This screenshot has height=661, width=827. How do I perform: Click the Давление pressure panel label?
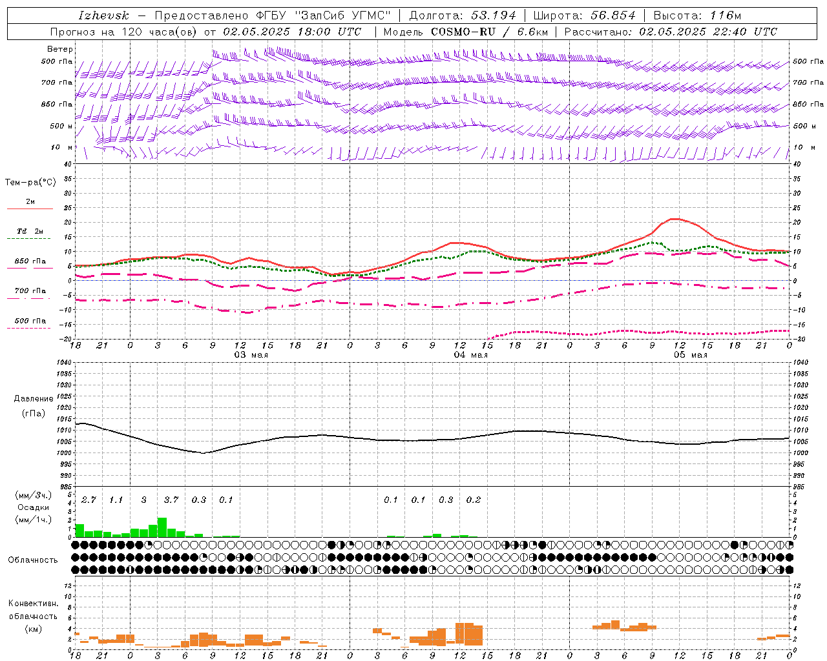pyautogui.click(x=34, y=399)
